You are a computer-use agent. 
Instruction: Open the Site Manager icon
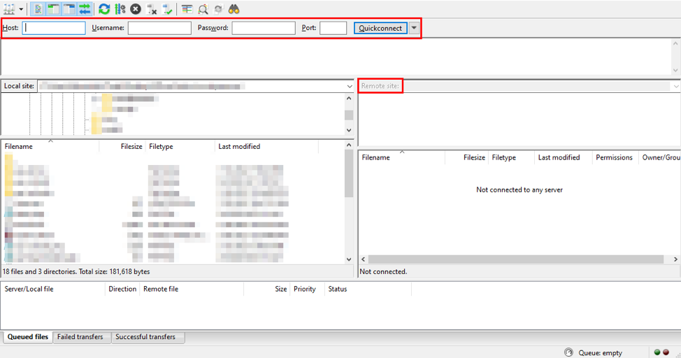tap(9, 9)
